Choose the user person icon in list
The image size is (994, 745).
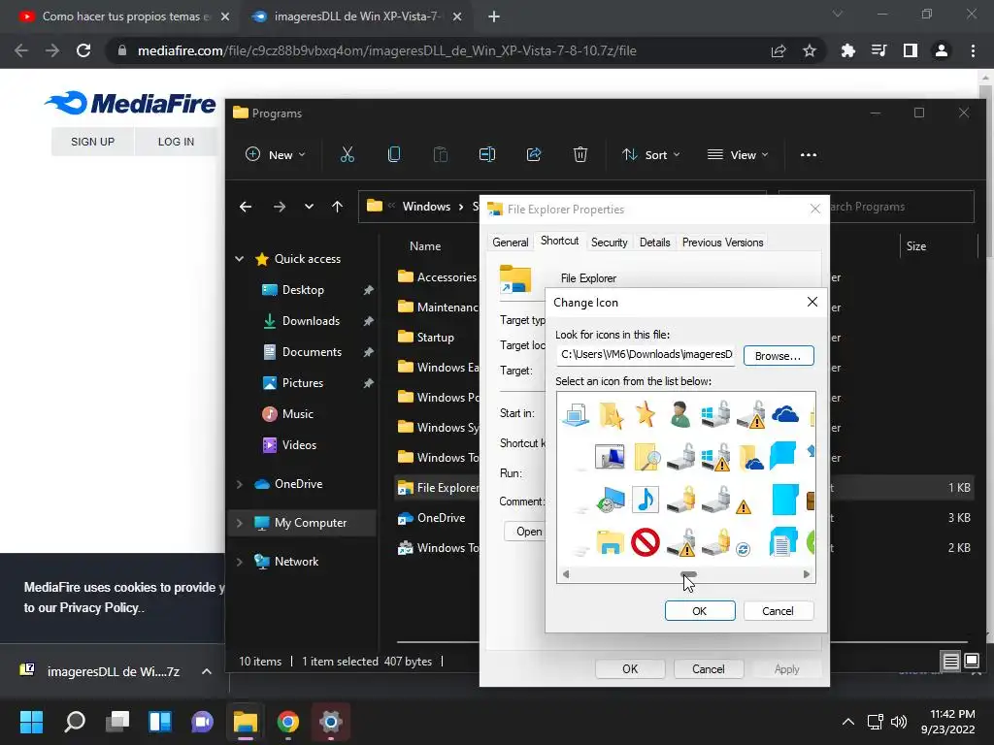coord(680,414)
